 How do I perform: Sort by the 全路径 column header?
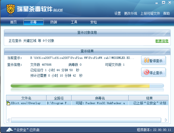coord(59,98)
